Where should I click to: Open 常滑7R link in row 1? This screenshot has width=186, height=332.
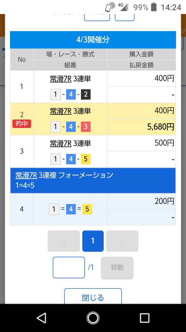point(61,79)
